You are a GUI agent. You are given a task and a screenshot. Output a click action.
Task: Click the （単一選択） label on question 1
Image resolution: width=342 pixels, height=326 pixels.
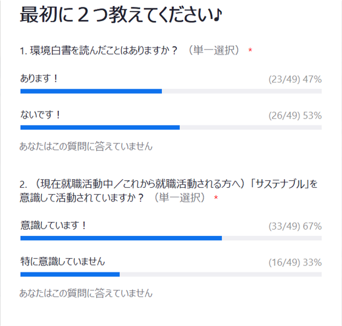point(214,51)
